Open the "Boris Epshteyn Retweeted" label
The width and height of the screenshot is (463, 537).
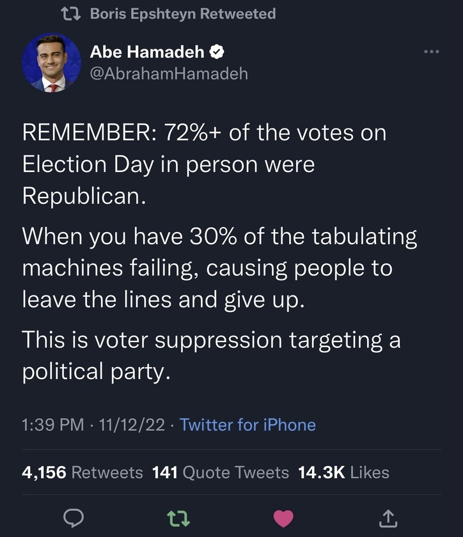[183, 13]
